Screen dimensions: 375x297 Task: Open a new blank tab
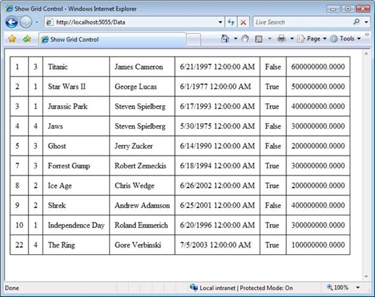[x=193, y=40]
